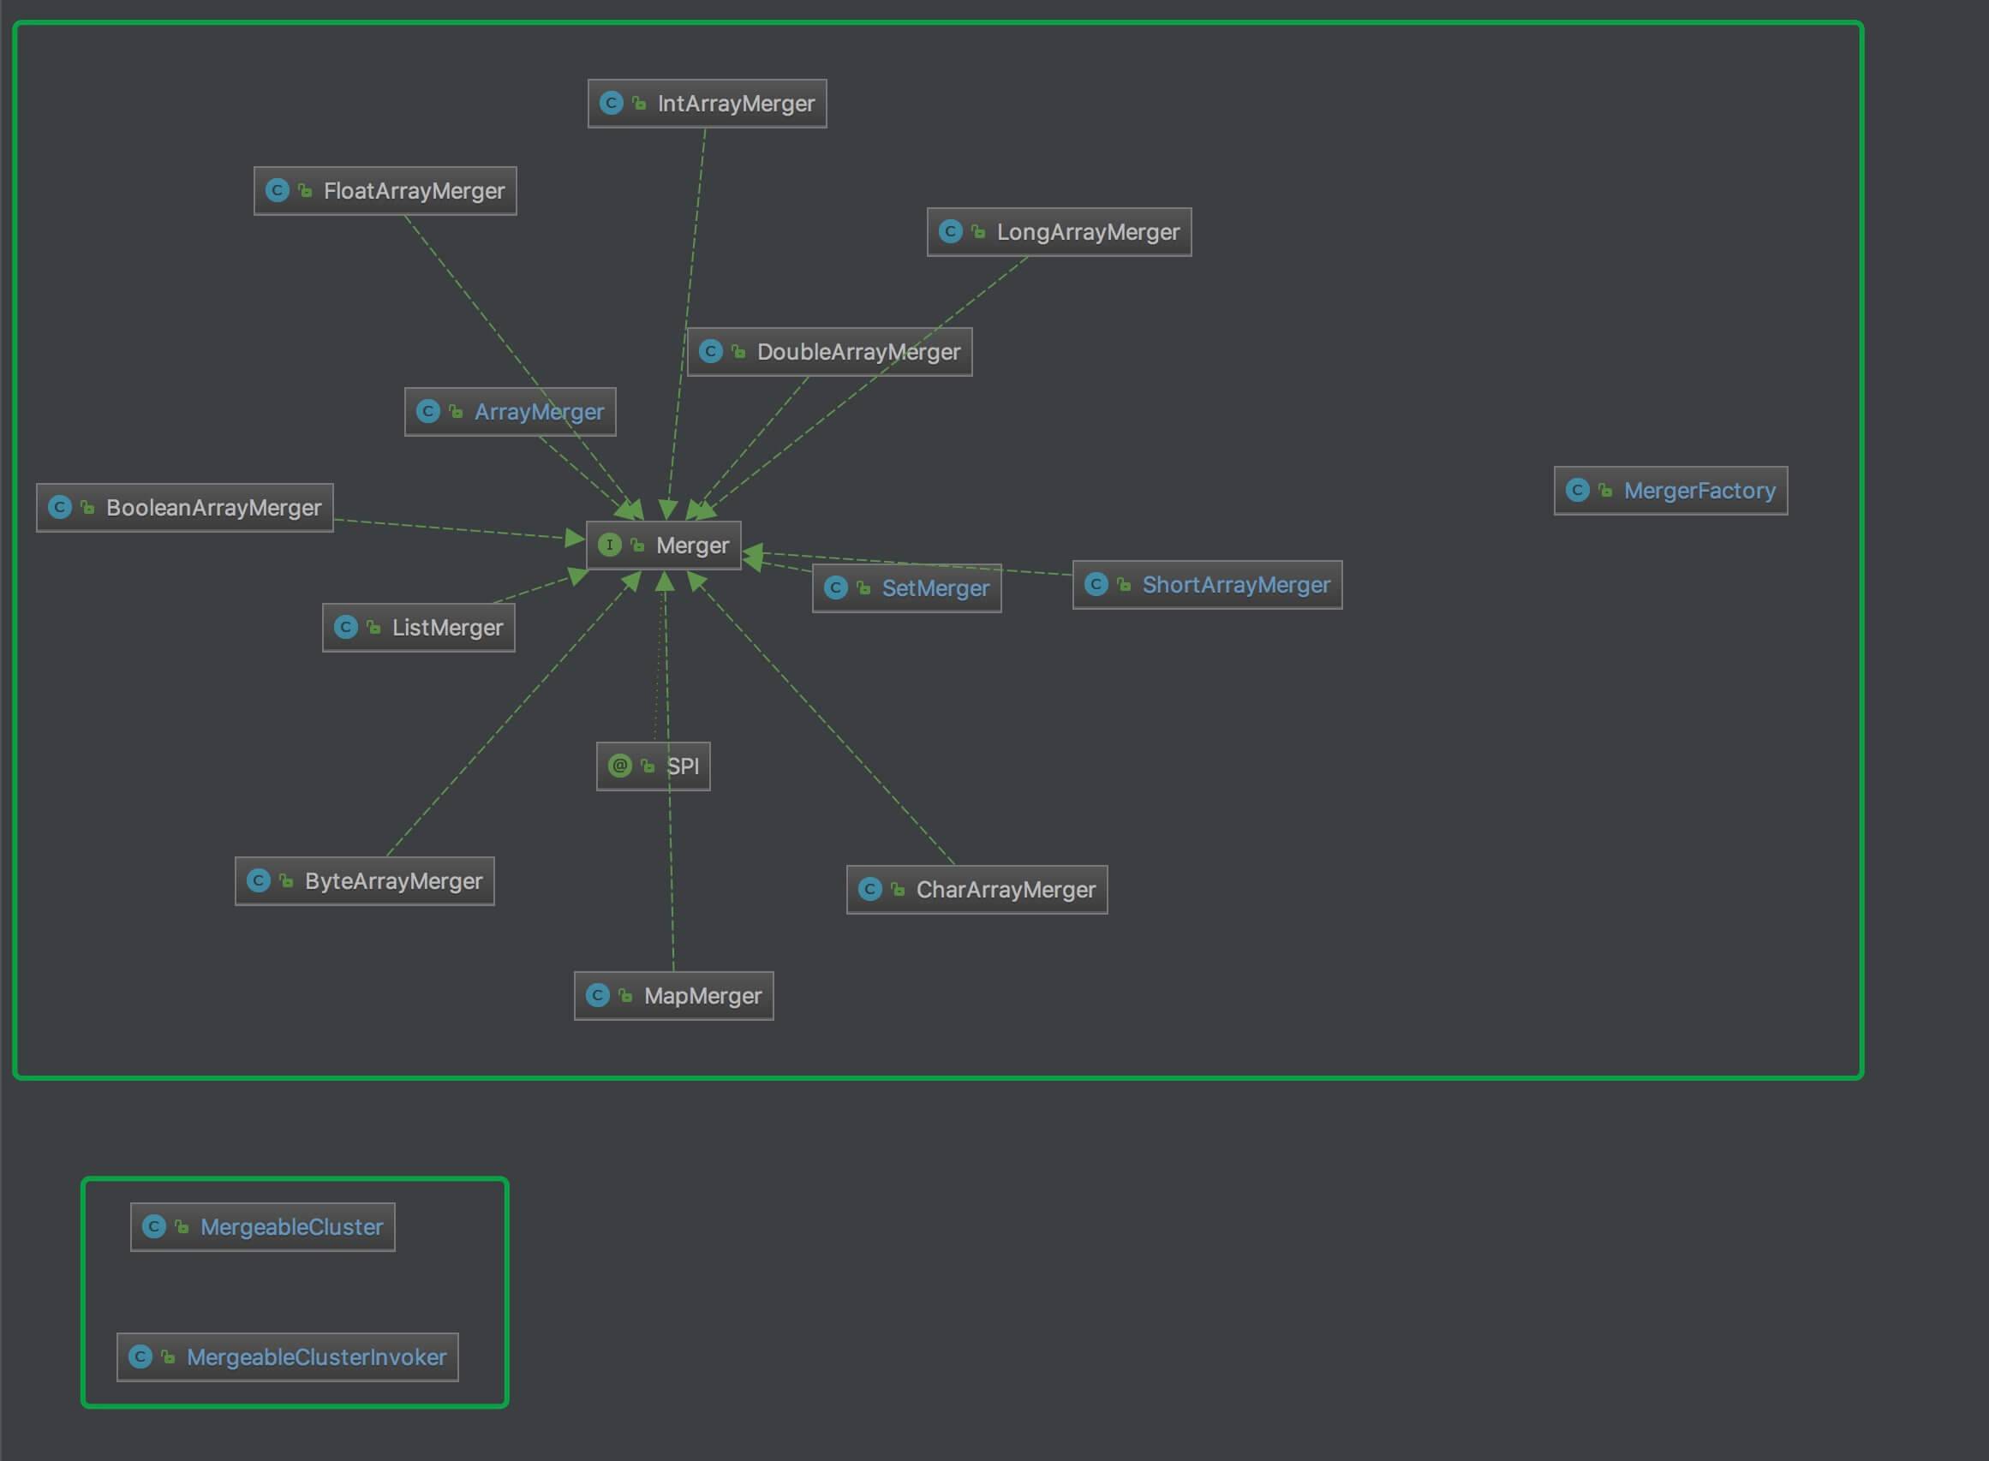This screenshot has width=1989, height=1461.
Task: Click the Merger interface label
Action: [x=691, y=546]
